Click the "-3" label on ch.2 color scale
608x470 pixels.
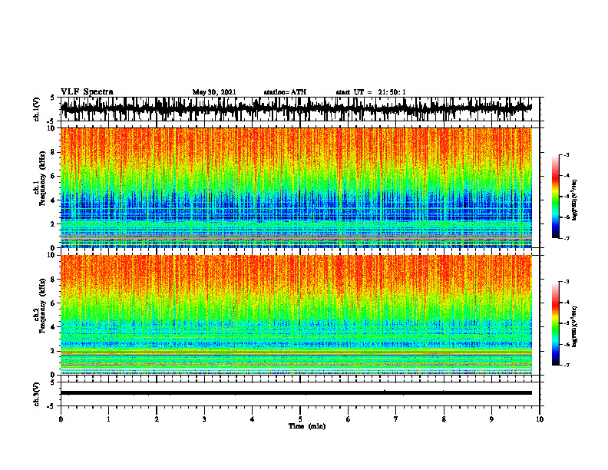click(x=567, y=282)
